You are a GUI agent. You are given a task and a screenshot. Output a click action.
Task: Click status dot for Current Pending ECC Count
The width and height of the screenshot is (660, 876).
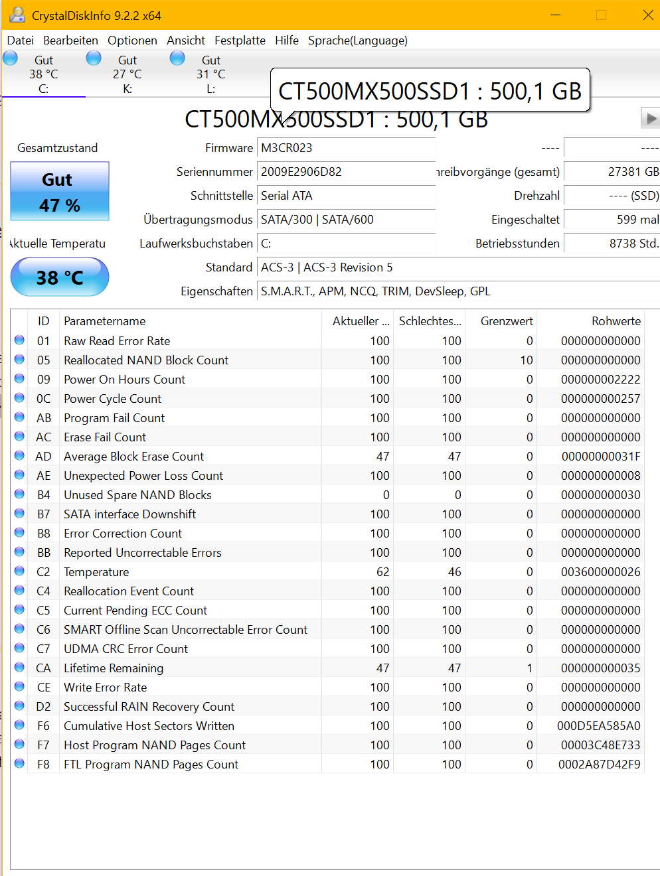click(x=19, y=610)
